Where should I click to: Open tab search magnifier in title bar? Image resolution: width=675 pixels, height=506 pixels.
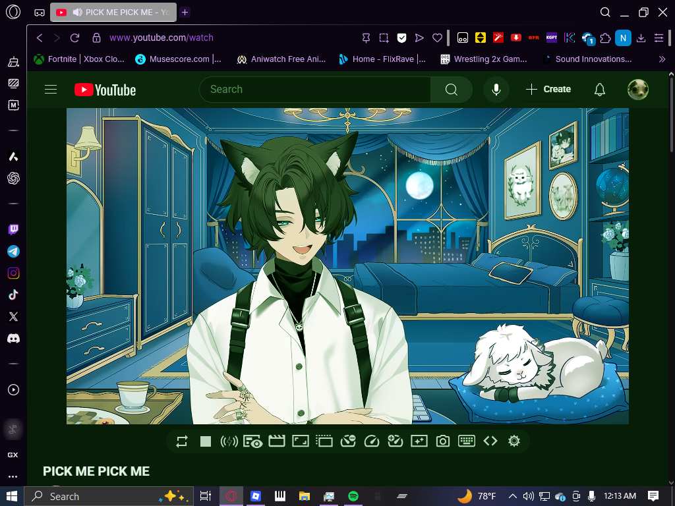pos(605,12)
